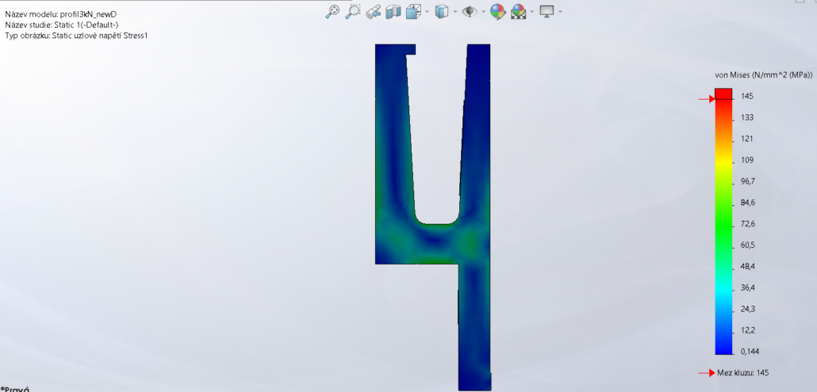Screen dimensions: 817x392
Task: Open the View Orientation cube icon
Action: (413, 12)
